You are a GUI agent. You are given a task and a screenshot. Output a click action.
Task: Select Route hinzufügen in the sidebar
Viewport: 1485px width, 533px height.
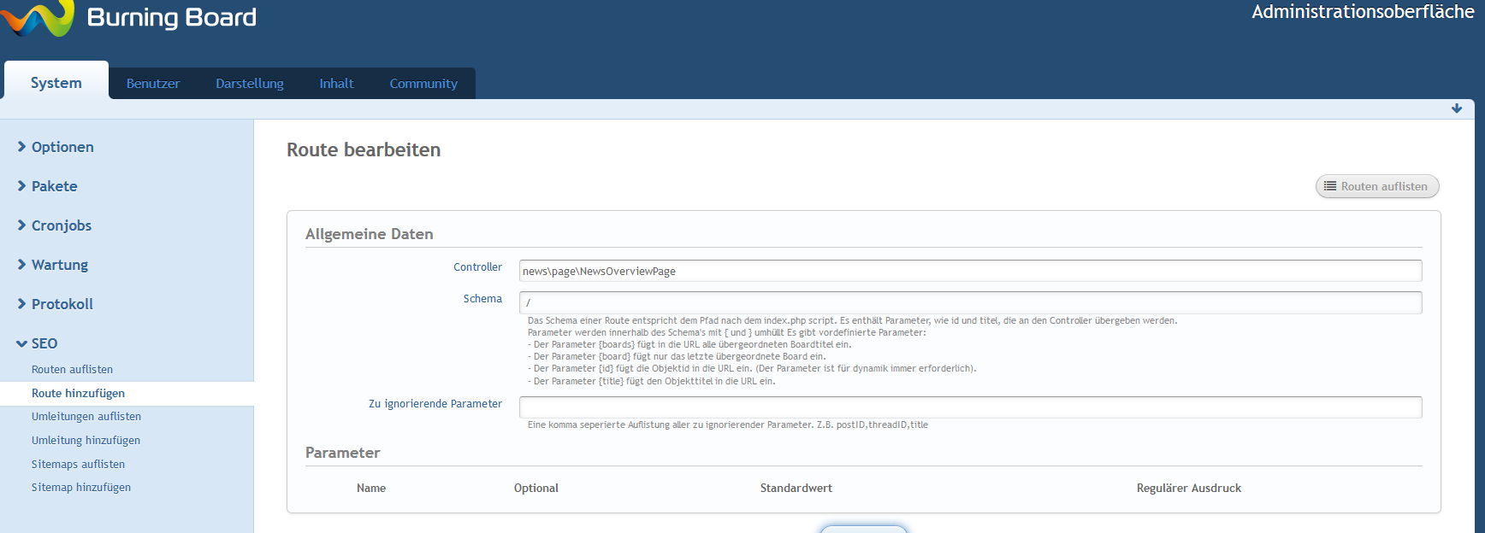[x=78, y=393]
